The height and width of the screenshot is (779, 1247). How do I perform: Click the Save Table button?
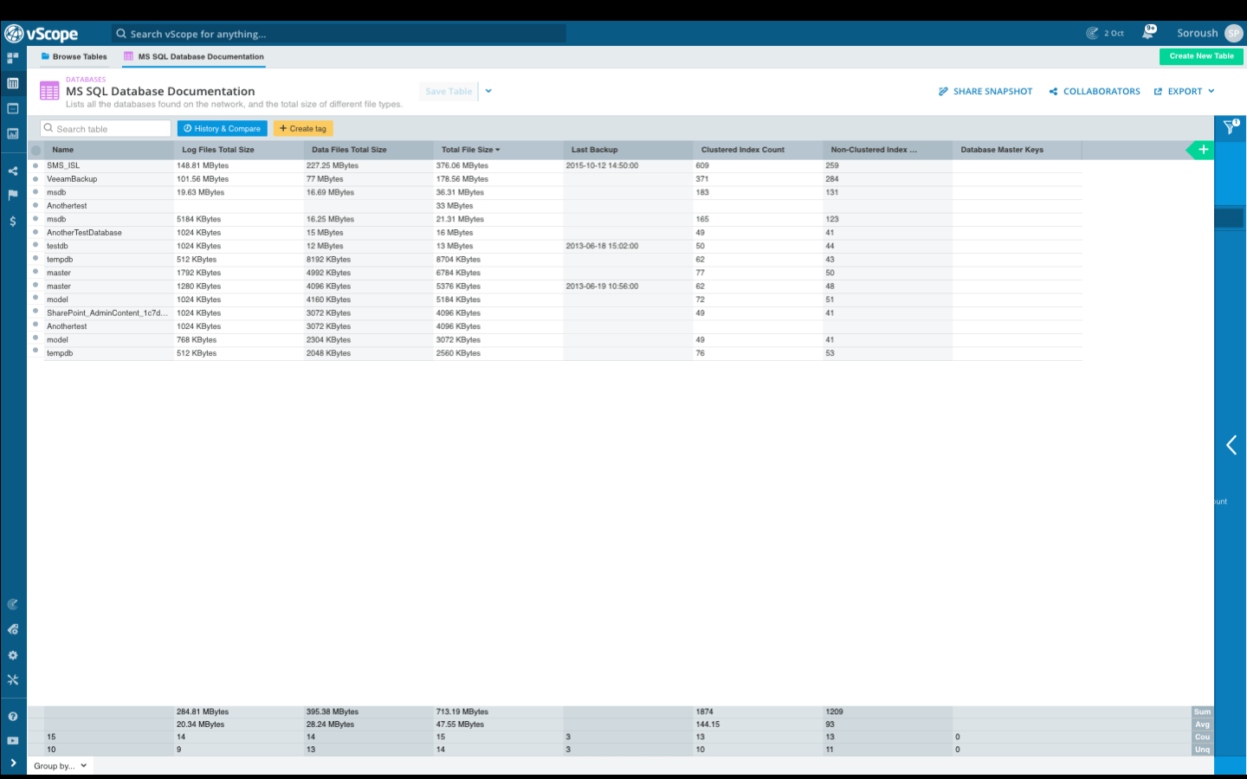click(x=449, y=91)
